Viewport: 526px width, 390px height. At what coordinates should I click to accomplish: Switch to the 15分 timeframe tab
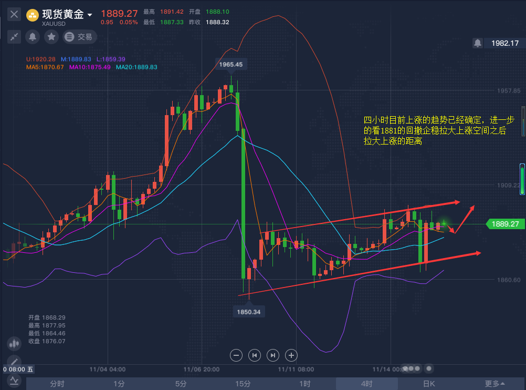click(x=243, y=384)
